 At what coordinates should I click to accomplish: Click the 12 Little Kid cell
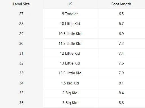pos(70,53)
